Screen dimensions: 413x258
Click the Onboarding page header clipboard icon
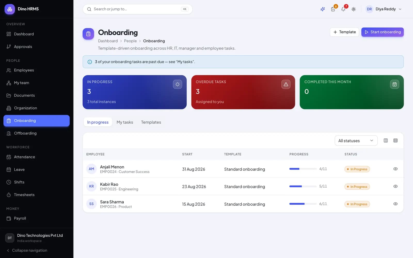click(88, 34)
